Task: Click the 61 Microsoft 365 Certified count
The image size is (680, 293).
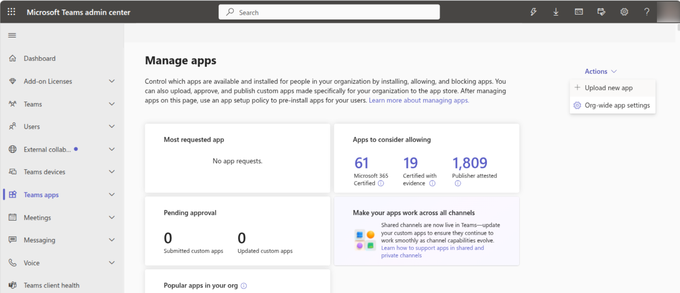Action: [361, 163]
